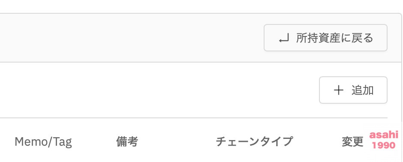Sort the table by Memo/Tag
Image resolution: width=403 pixels, height=162 pixels.
coord(43,142)
